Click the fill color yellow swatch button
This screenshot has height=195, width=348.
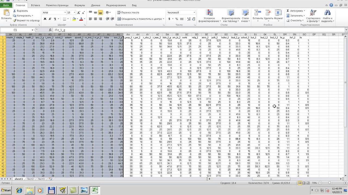74,19
